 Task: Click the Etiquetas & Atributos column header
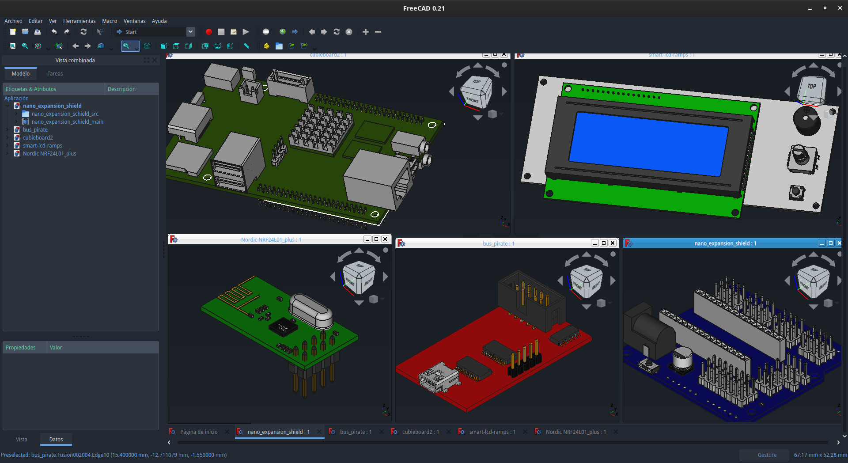(54, 89)
